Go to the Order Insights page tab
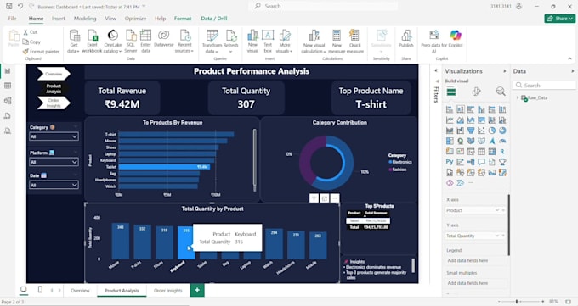578x306 pixels. pyautogui.click(x=168, y=291)
